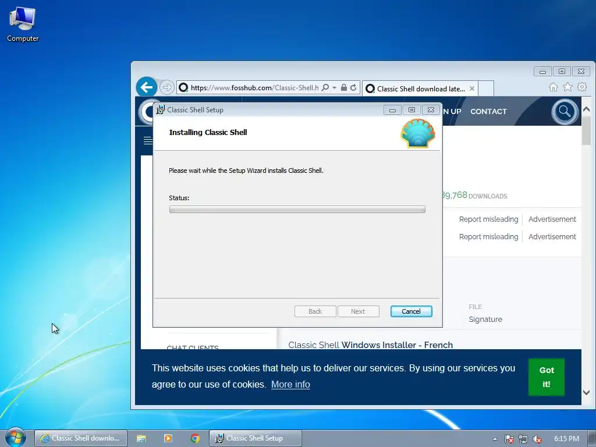This screenshot has width=596, height=447.
Task: Open the address bar dropdown arrow
Action: (334, 88)
